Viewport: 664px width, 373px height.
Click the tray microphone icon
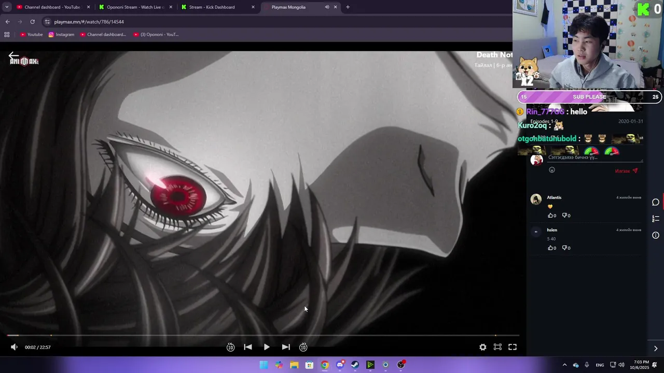pos(587,365)
